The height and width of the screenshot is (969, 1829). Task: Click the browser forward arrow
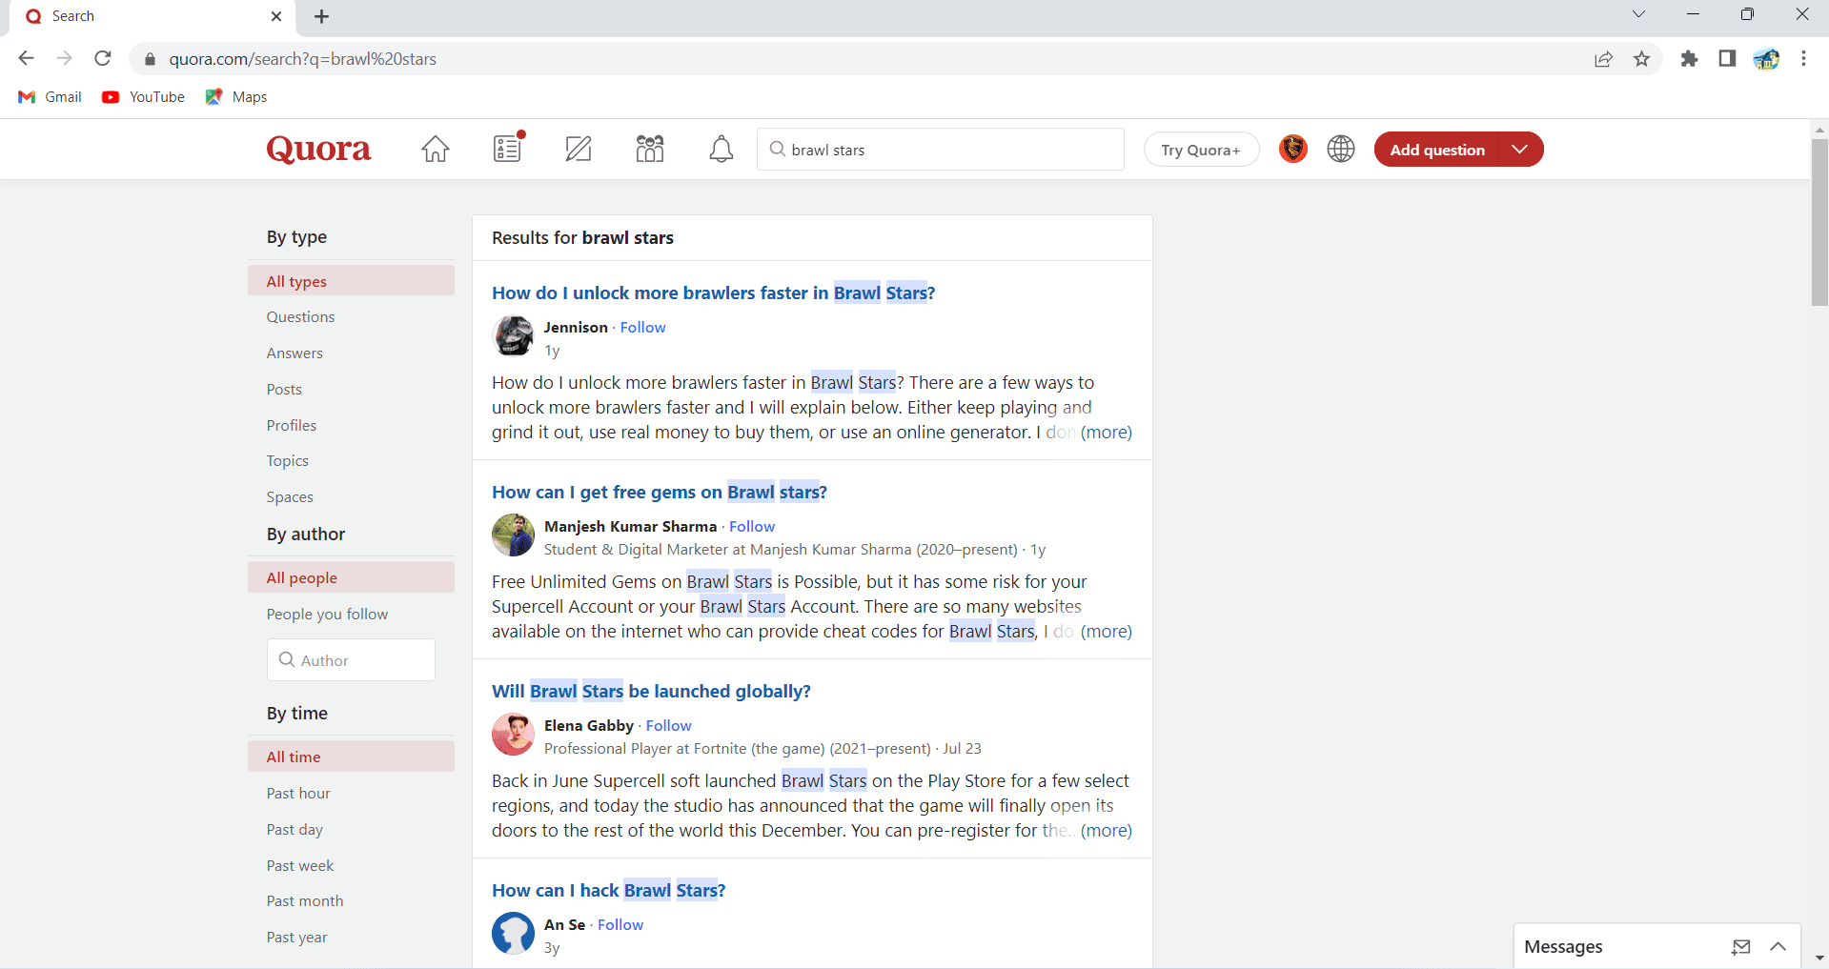pyautogui.click(x=64, y=58)
